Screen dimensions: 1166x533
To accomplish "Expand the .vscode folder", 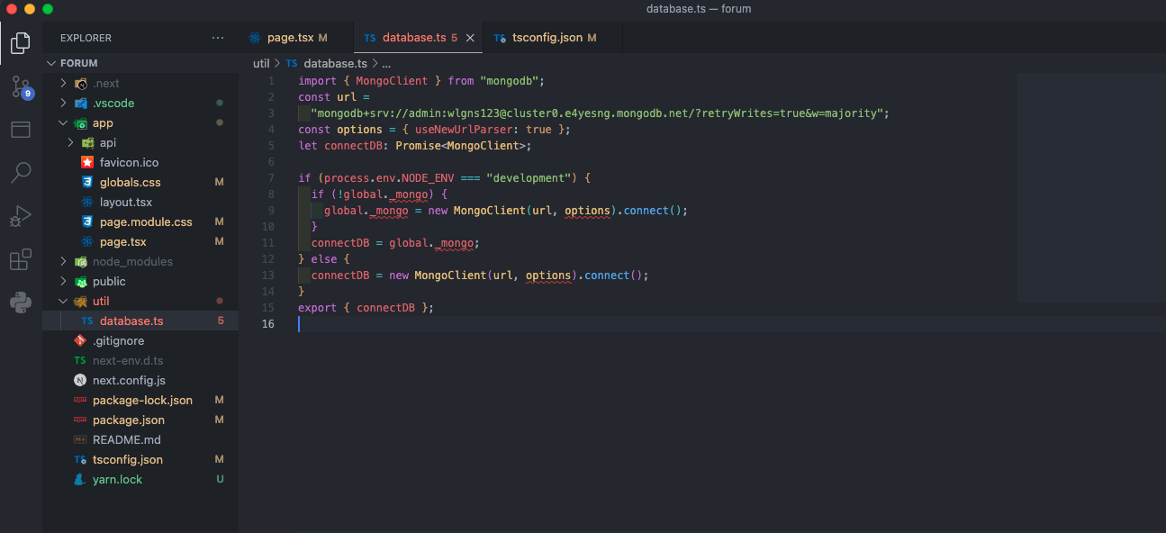I will (x=63, y=103).
